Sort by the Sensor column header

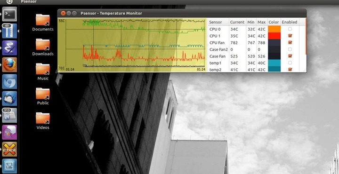(218, 22)
